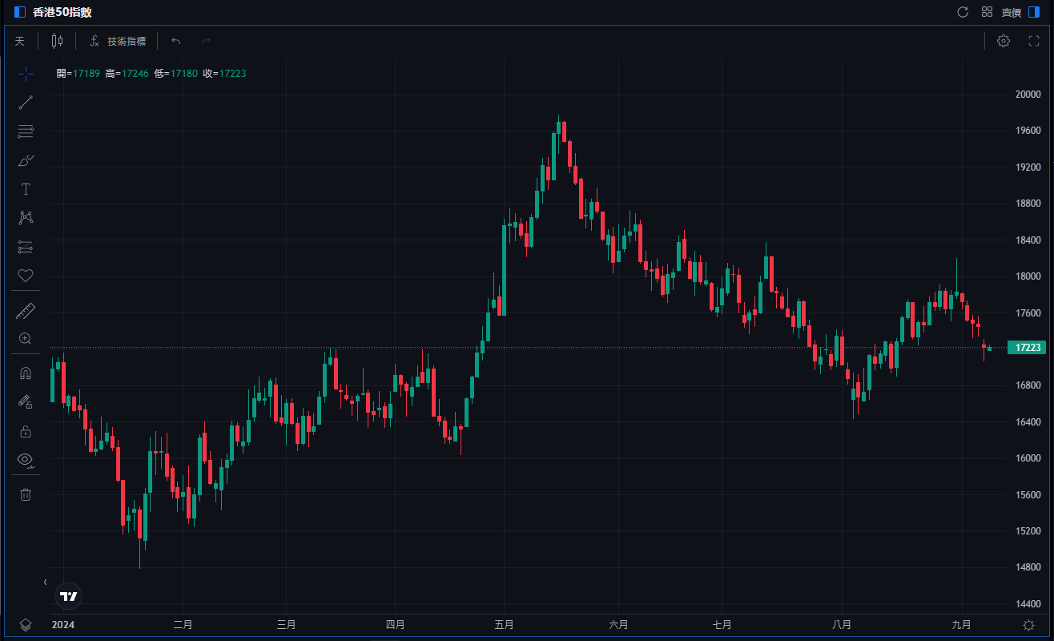
Task: Click the 五月 label on time axis
Action: (504, 625)
